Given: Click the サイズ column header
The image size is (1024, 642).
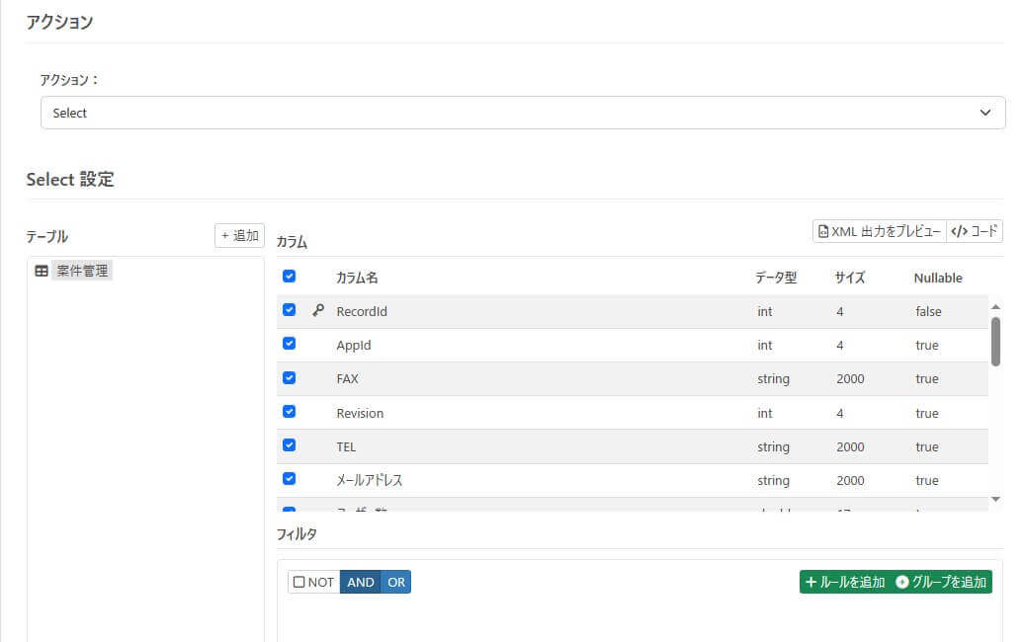Looking at the screenshot, I should 850,278.
